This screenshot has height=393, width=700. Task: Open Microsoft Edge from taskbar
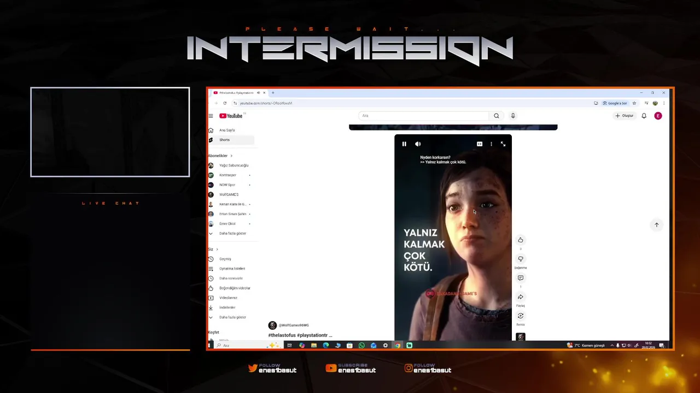click(x=326, y=346)
